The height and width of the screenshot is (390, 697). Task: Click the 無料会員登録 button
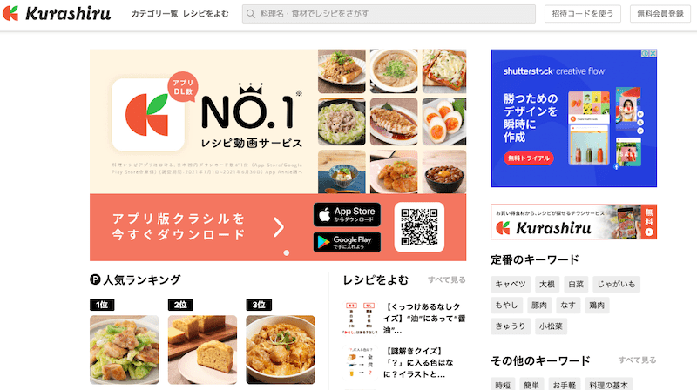pyautogui.click(x=660, y=14)
